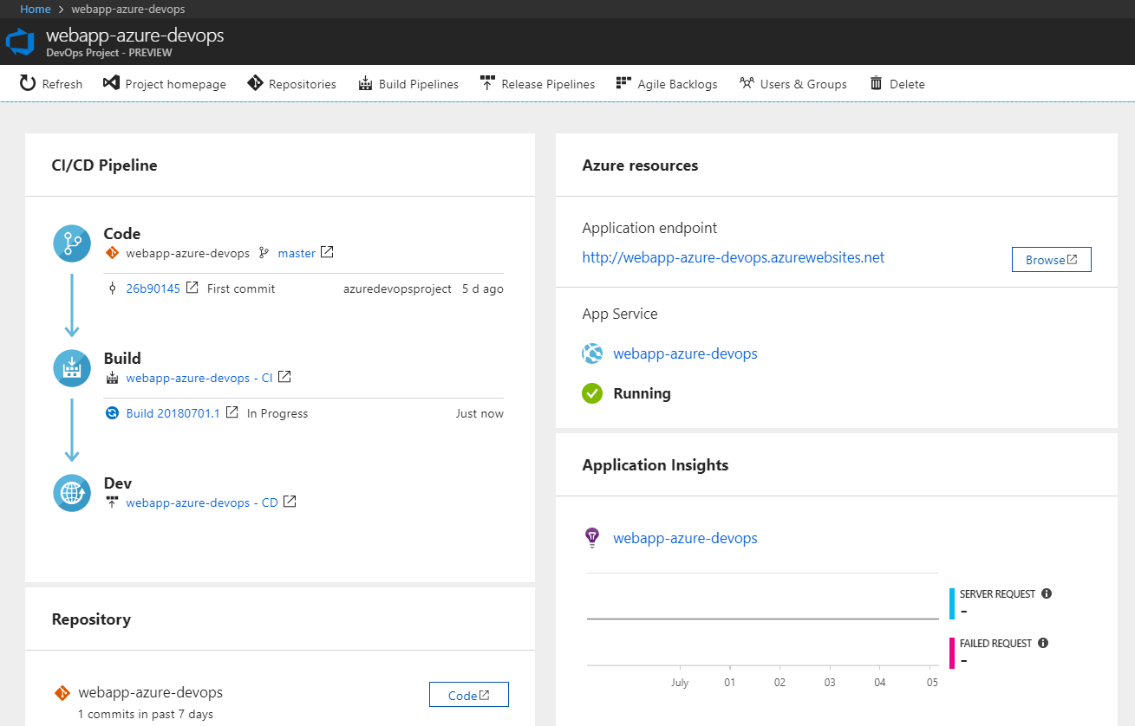Viewport: 1135px width, 726px height.
Task: Open Agile Backlogs from the toolbar
Action: pos(667,84)
